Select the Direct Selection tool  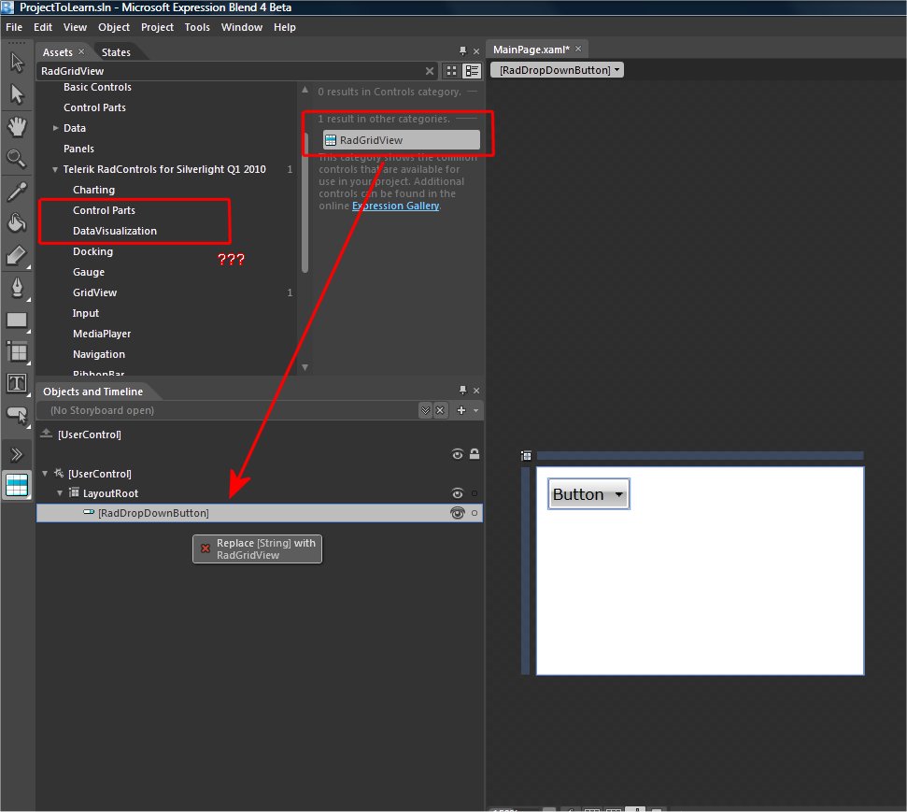17,93
